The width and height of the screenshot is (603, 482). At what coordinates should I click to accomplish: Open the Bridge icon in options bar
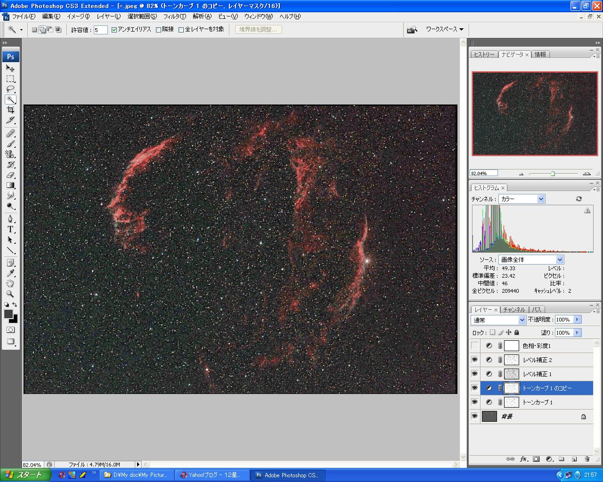(412, 30)
